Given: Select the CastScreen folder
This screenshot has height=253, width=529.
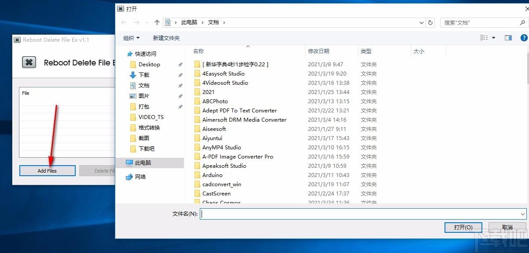Looking at the screenshot, I should [217, 193].
